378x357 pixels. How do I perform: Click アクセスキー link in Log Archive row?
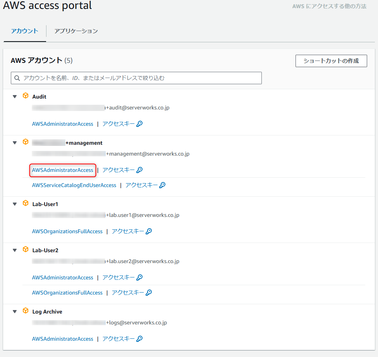pos(119,339)
